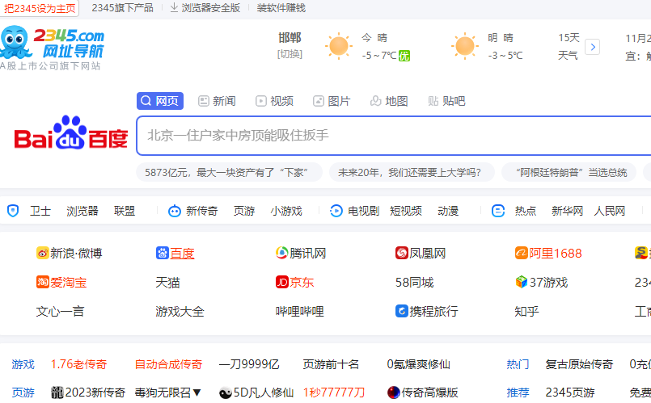Open the 天猫 link

[167, 283]
